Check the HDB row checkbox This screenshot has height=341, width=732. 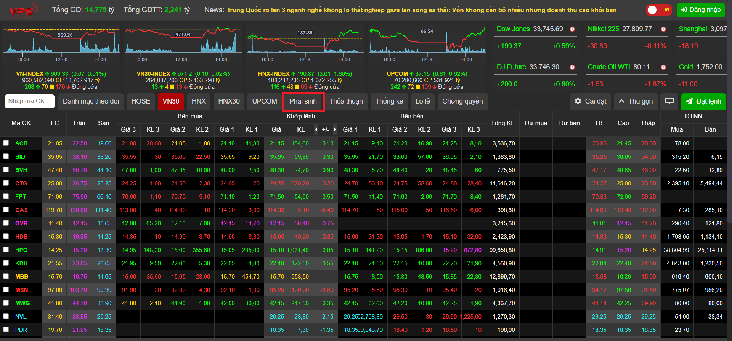[6, 236]
